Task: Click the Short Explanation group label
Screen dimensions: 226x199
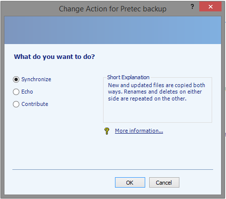Action: click(x=128, y=77)
